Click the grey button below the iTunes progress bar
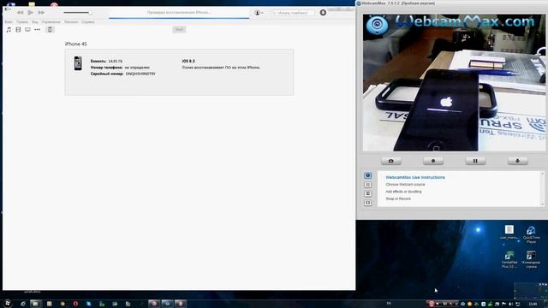The width and height of the screenshot is (548, 308). pyautogui.click(x=179, y=29)
